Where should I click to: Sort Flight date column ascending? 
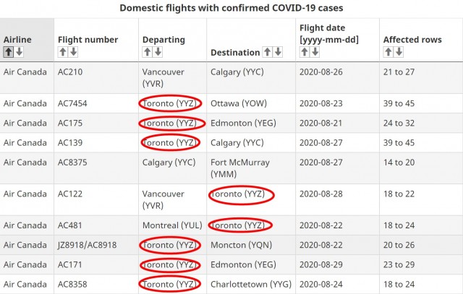click(305, 52)
